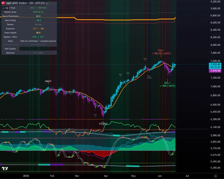224x179 pixels.
Task: Click the Feb label on the time axis
Action: tap(52, 176)
